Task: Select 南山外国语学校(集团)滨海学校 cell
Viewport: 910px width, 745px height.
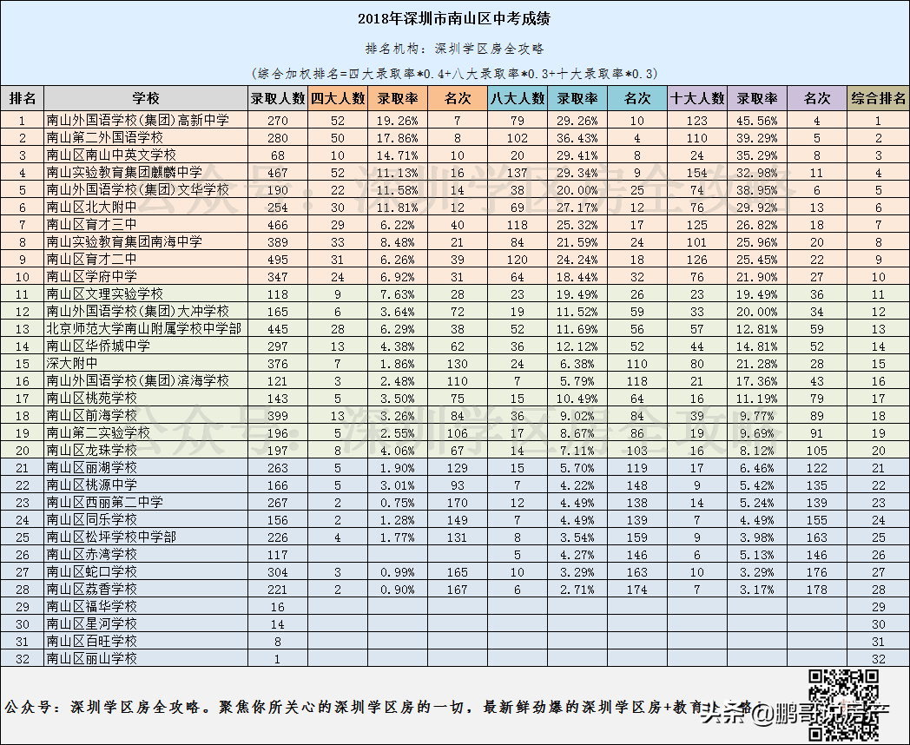Action: pyautogui.click(x=146, y=380)
